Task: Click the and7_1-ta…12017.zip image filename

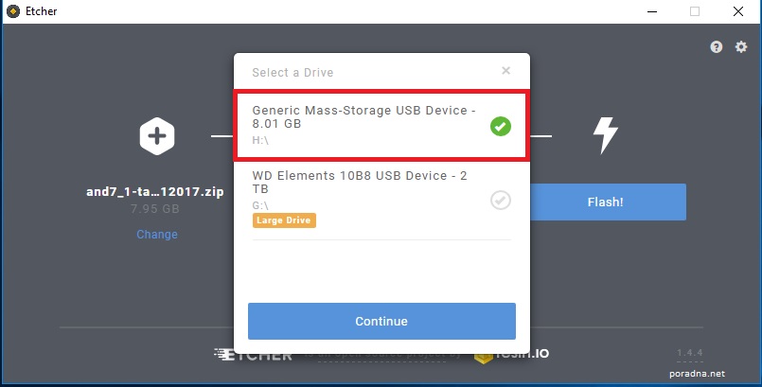Action: (x=157, y=192)
